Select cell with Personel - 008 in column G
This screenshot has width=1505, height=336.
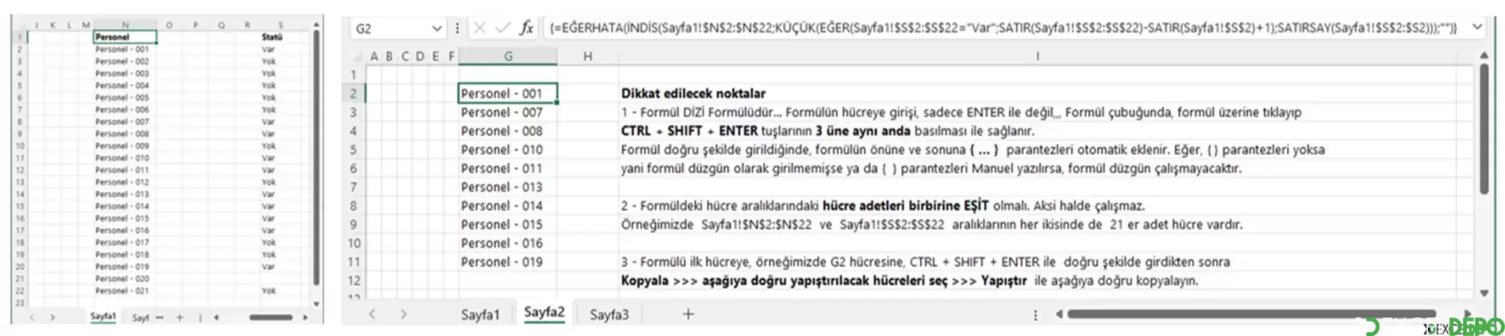click(x=508, y=131)
